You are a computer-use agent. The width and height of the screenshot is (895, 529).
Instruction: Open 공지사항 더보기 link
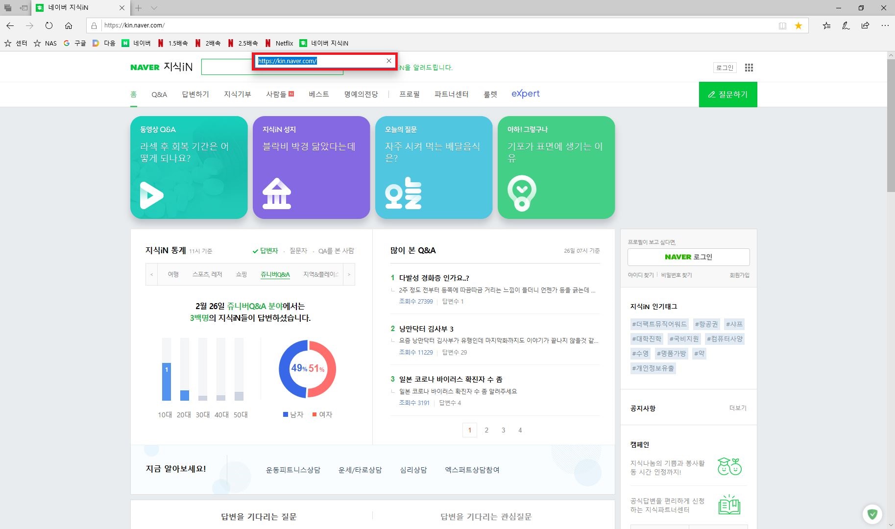738,408
